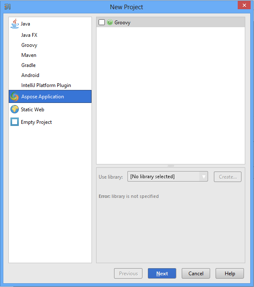The width and height of the screenshot is (254, 287).
Task: Click the Create... library button
Action: (x=228, y=177)
